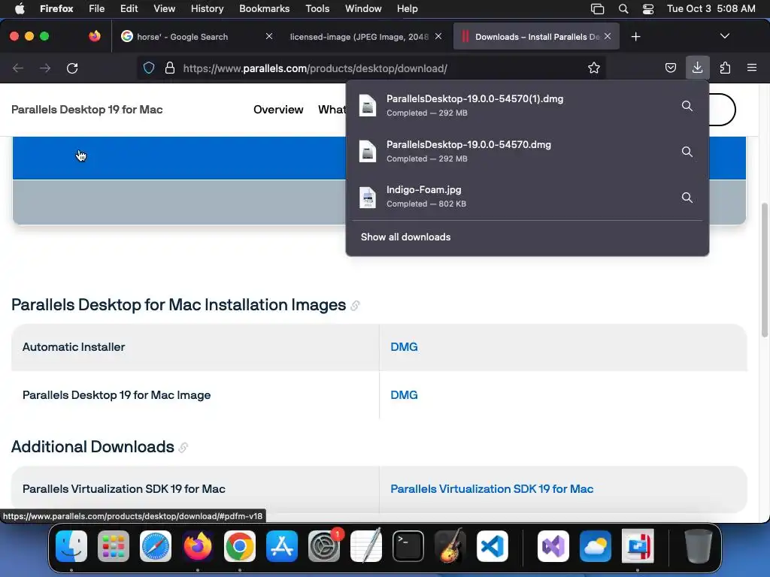This screenshot has width=770, height=577.
Task: Click the page vertical scrollbar thumb
Action: pos(764,270)
